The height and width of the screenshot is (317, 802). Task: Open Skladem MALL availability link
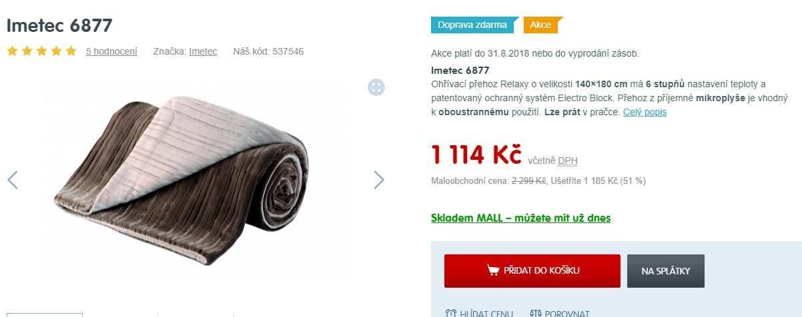coord(521,218)
